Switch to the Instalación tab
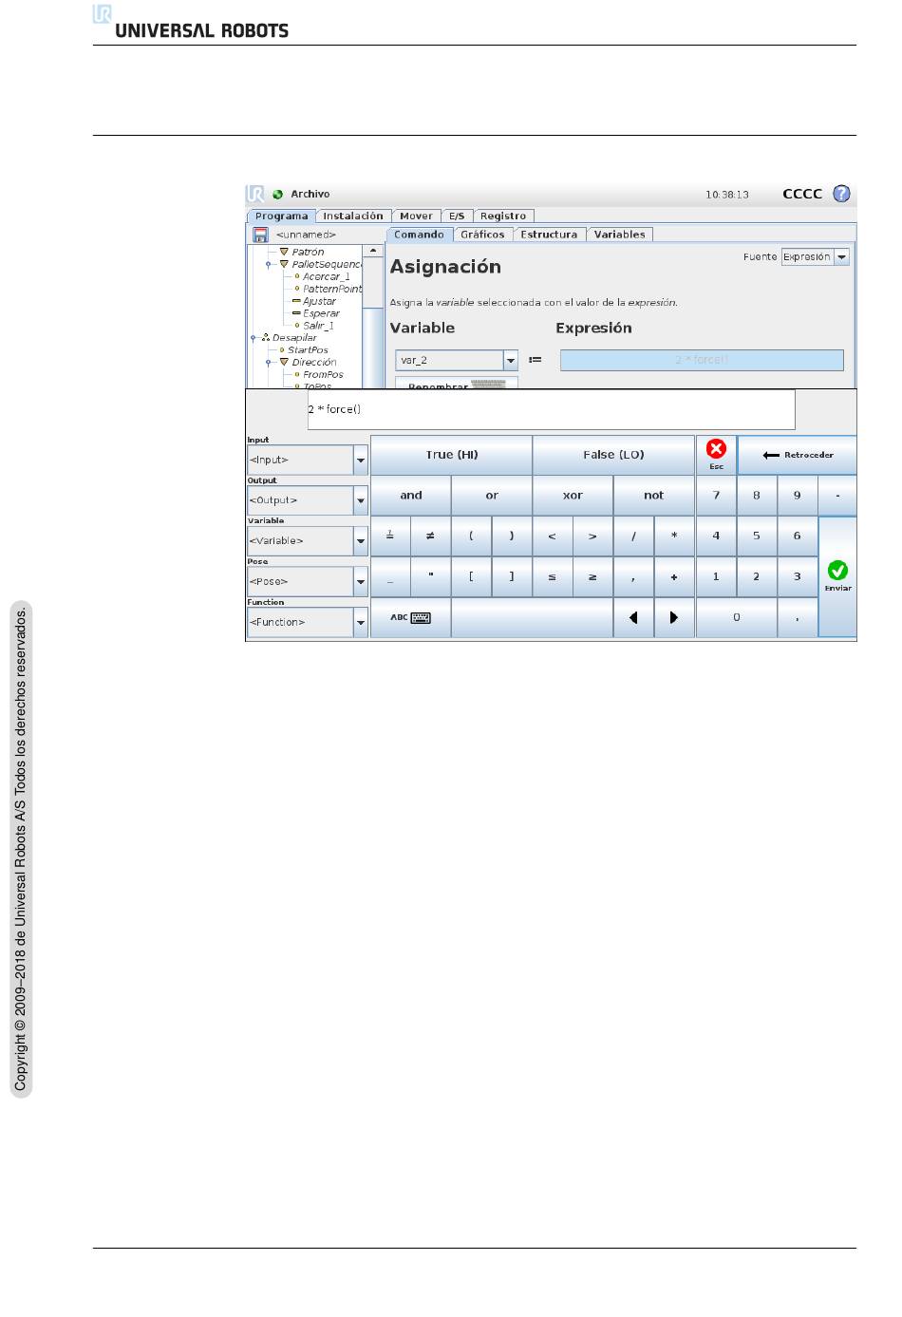Screen dimensions: 902x1317 point(352,216)
